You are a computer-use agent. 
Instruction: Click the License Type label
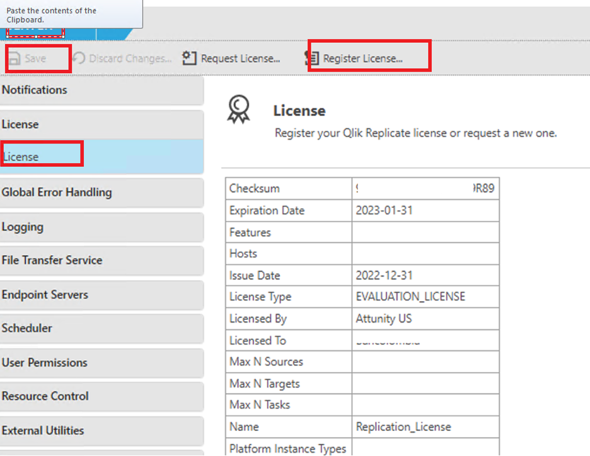(x=260, y=297)
